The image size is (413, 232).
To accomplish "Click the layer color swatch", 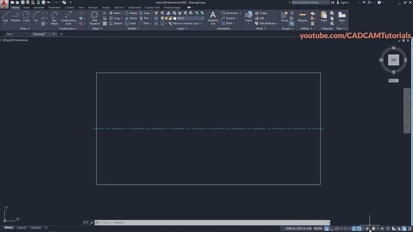I will tap(175, 18).
